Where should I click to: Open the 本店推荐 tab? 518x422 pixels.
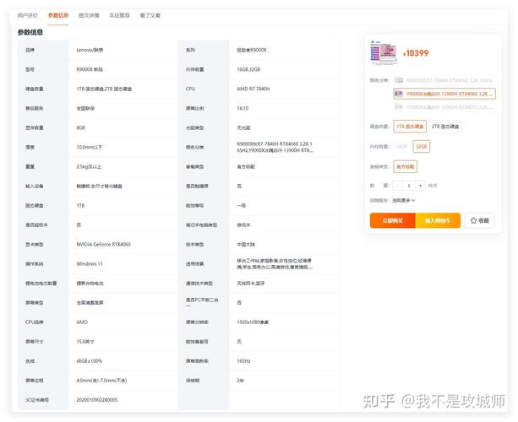pos(120,15)
